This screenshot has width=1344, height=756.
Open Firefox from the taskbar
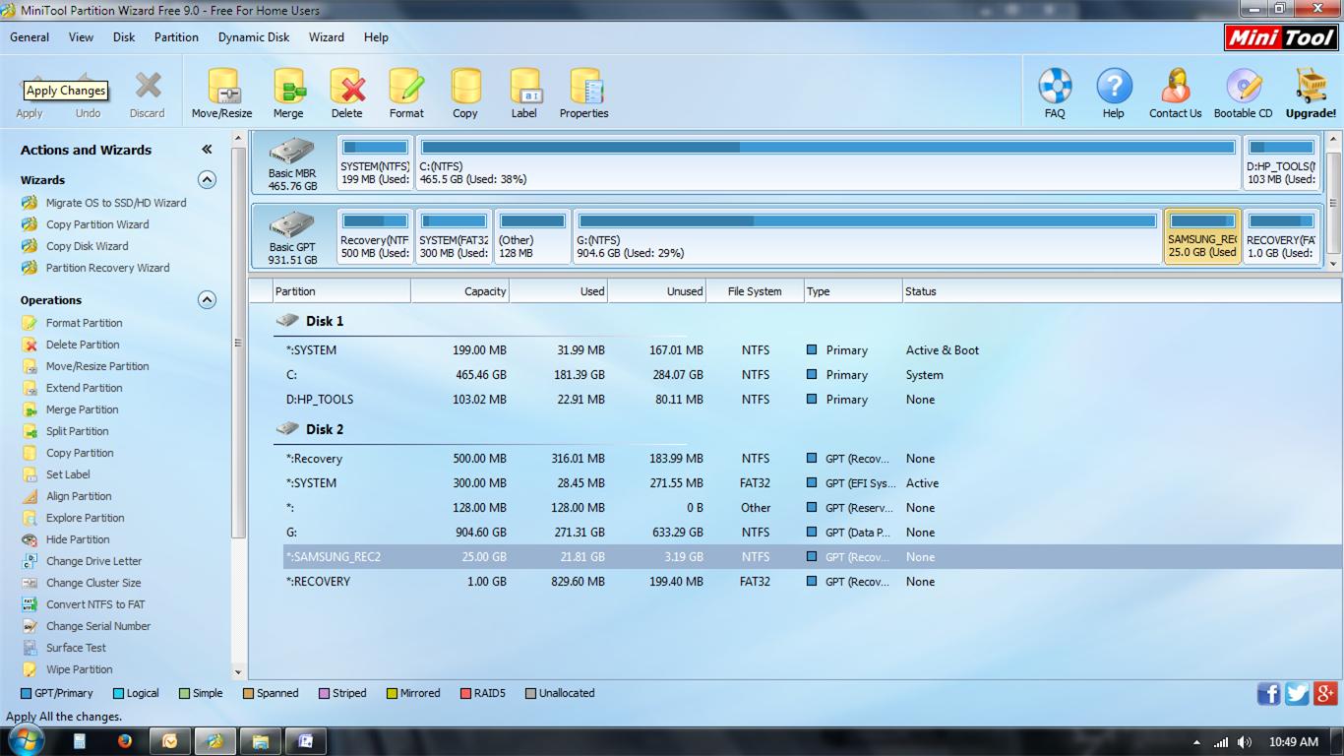tap(125, 741)
